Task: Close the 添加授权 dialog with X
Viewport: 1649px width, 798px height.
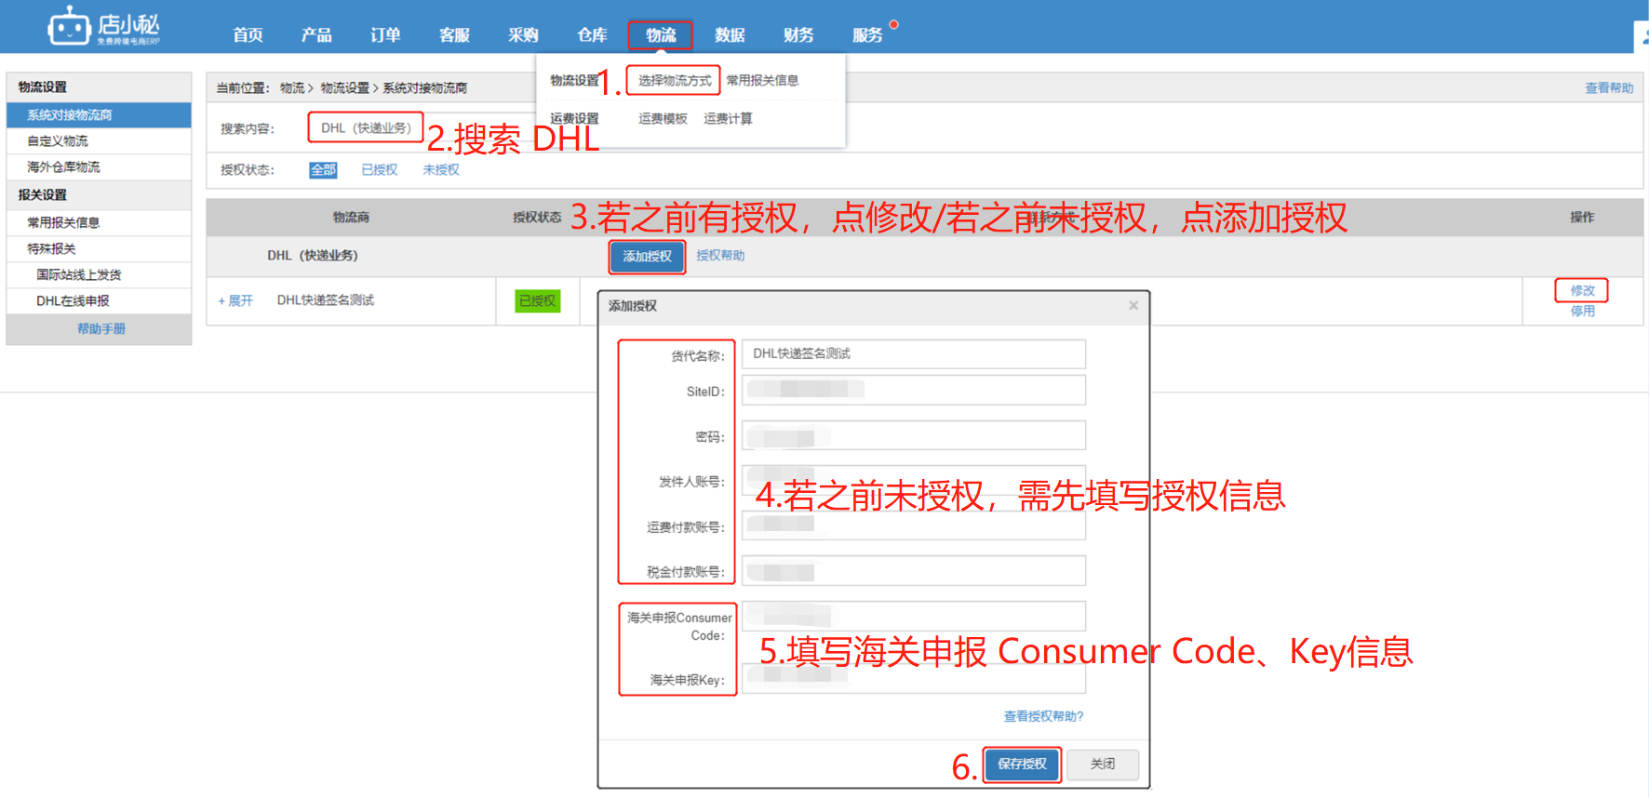Action: coord(1133,305)
